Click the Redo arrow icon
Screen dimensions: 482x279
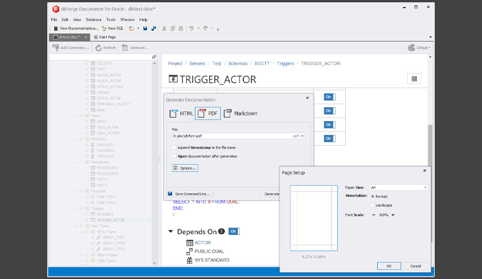tap(205, 28)
